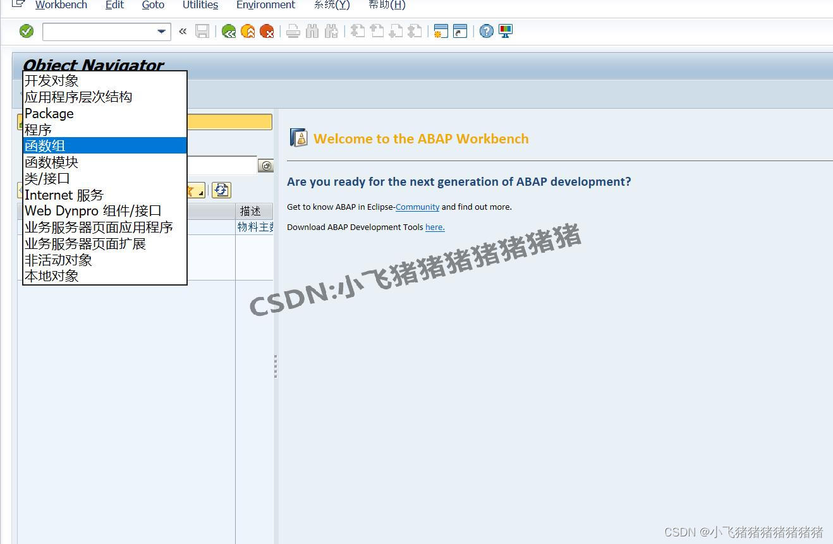Click the Last Page icon

pyautogui.click(x=415, y=31)
